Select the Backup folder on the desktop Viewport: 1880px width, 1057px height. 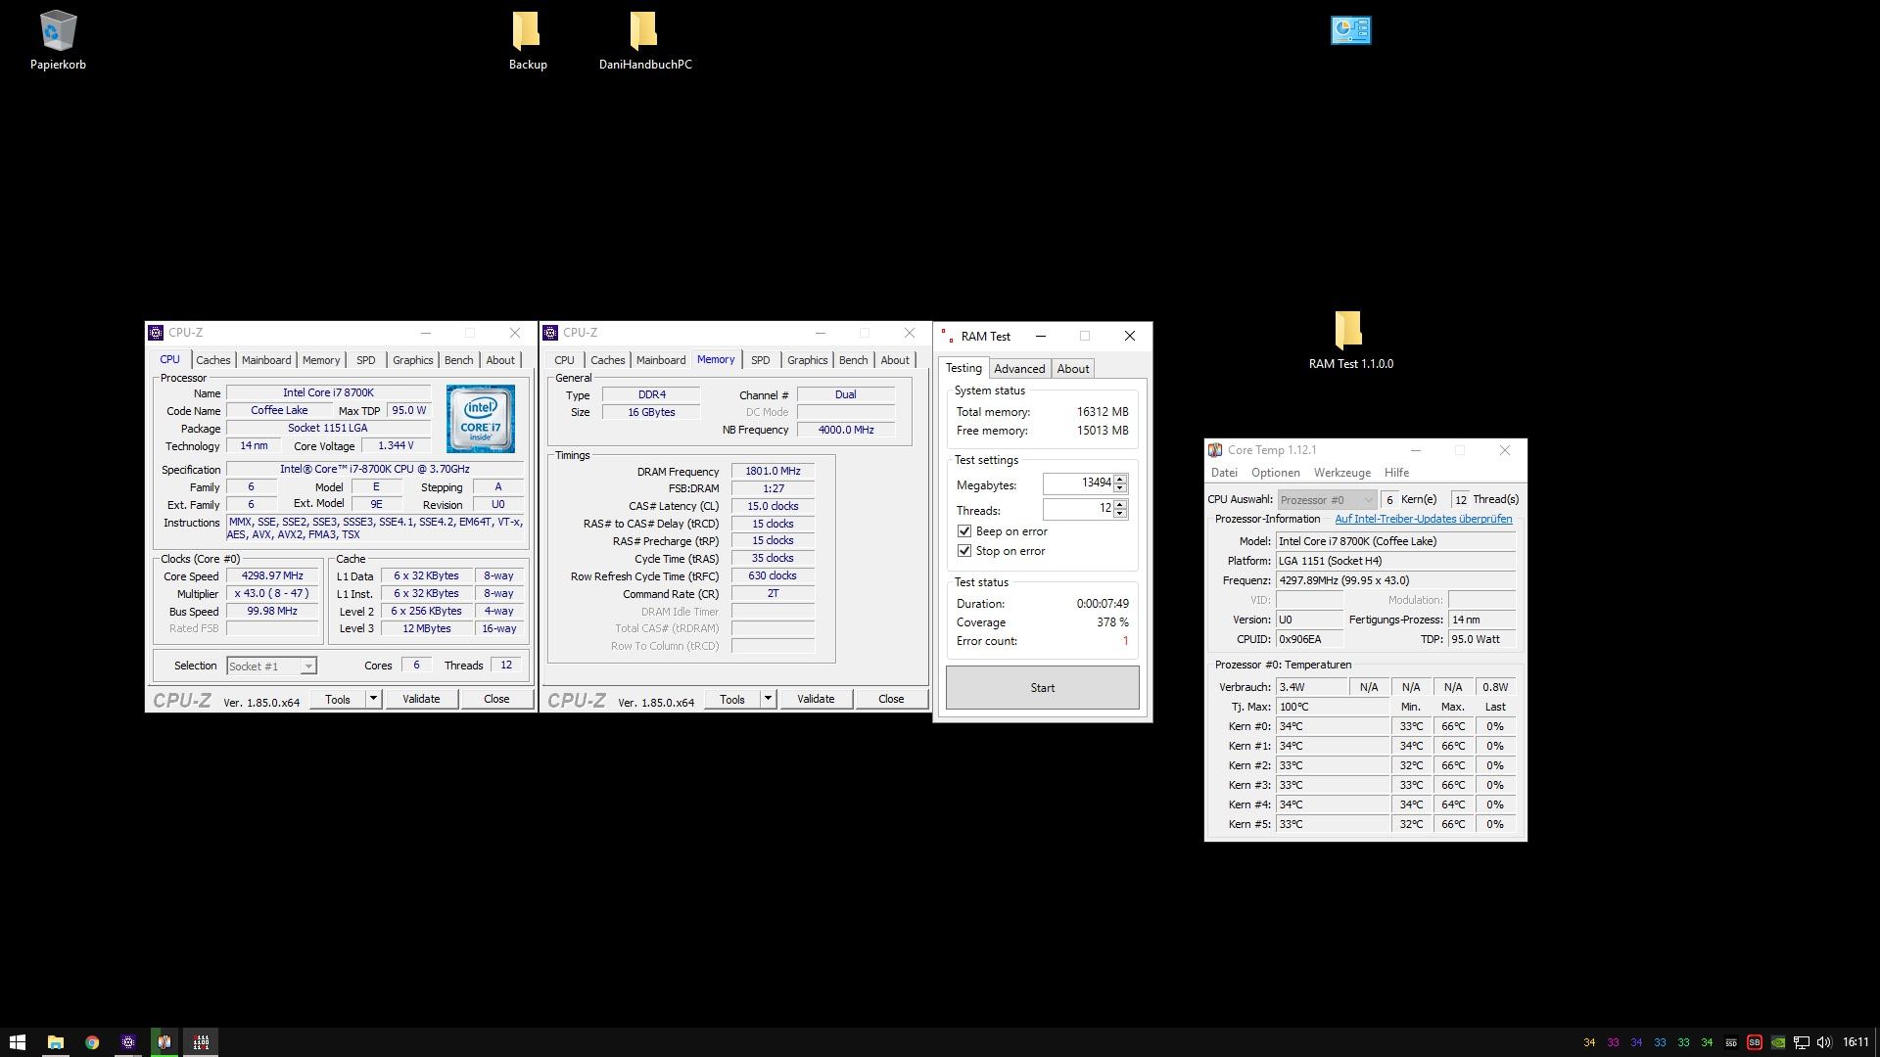point(527,41)
